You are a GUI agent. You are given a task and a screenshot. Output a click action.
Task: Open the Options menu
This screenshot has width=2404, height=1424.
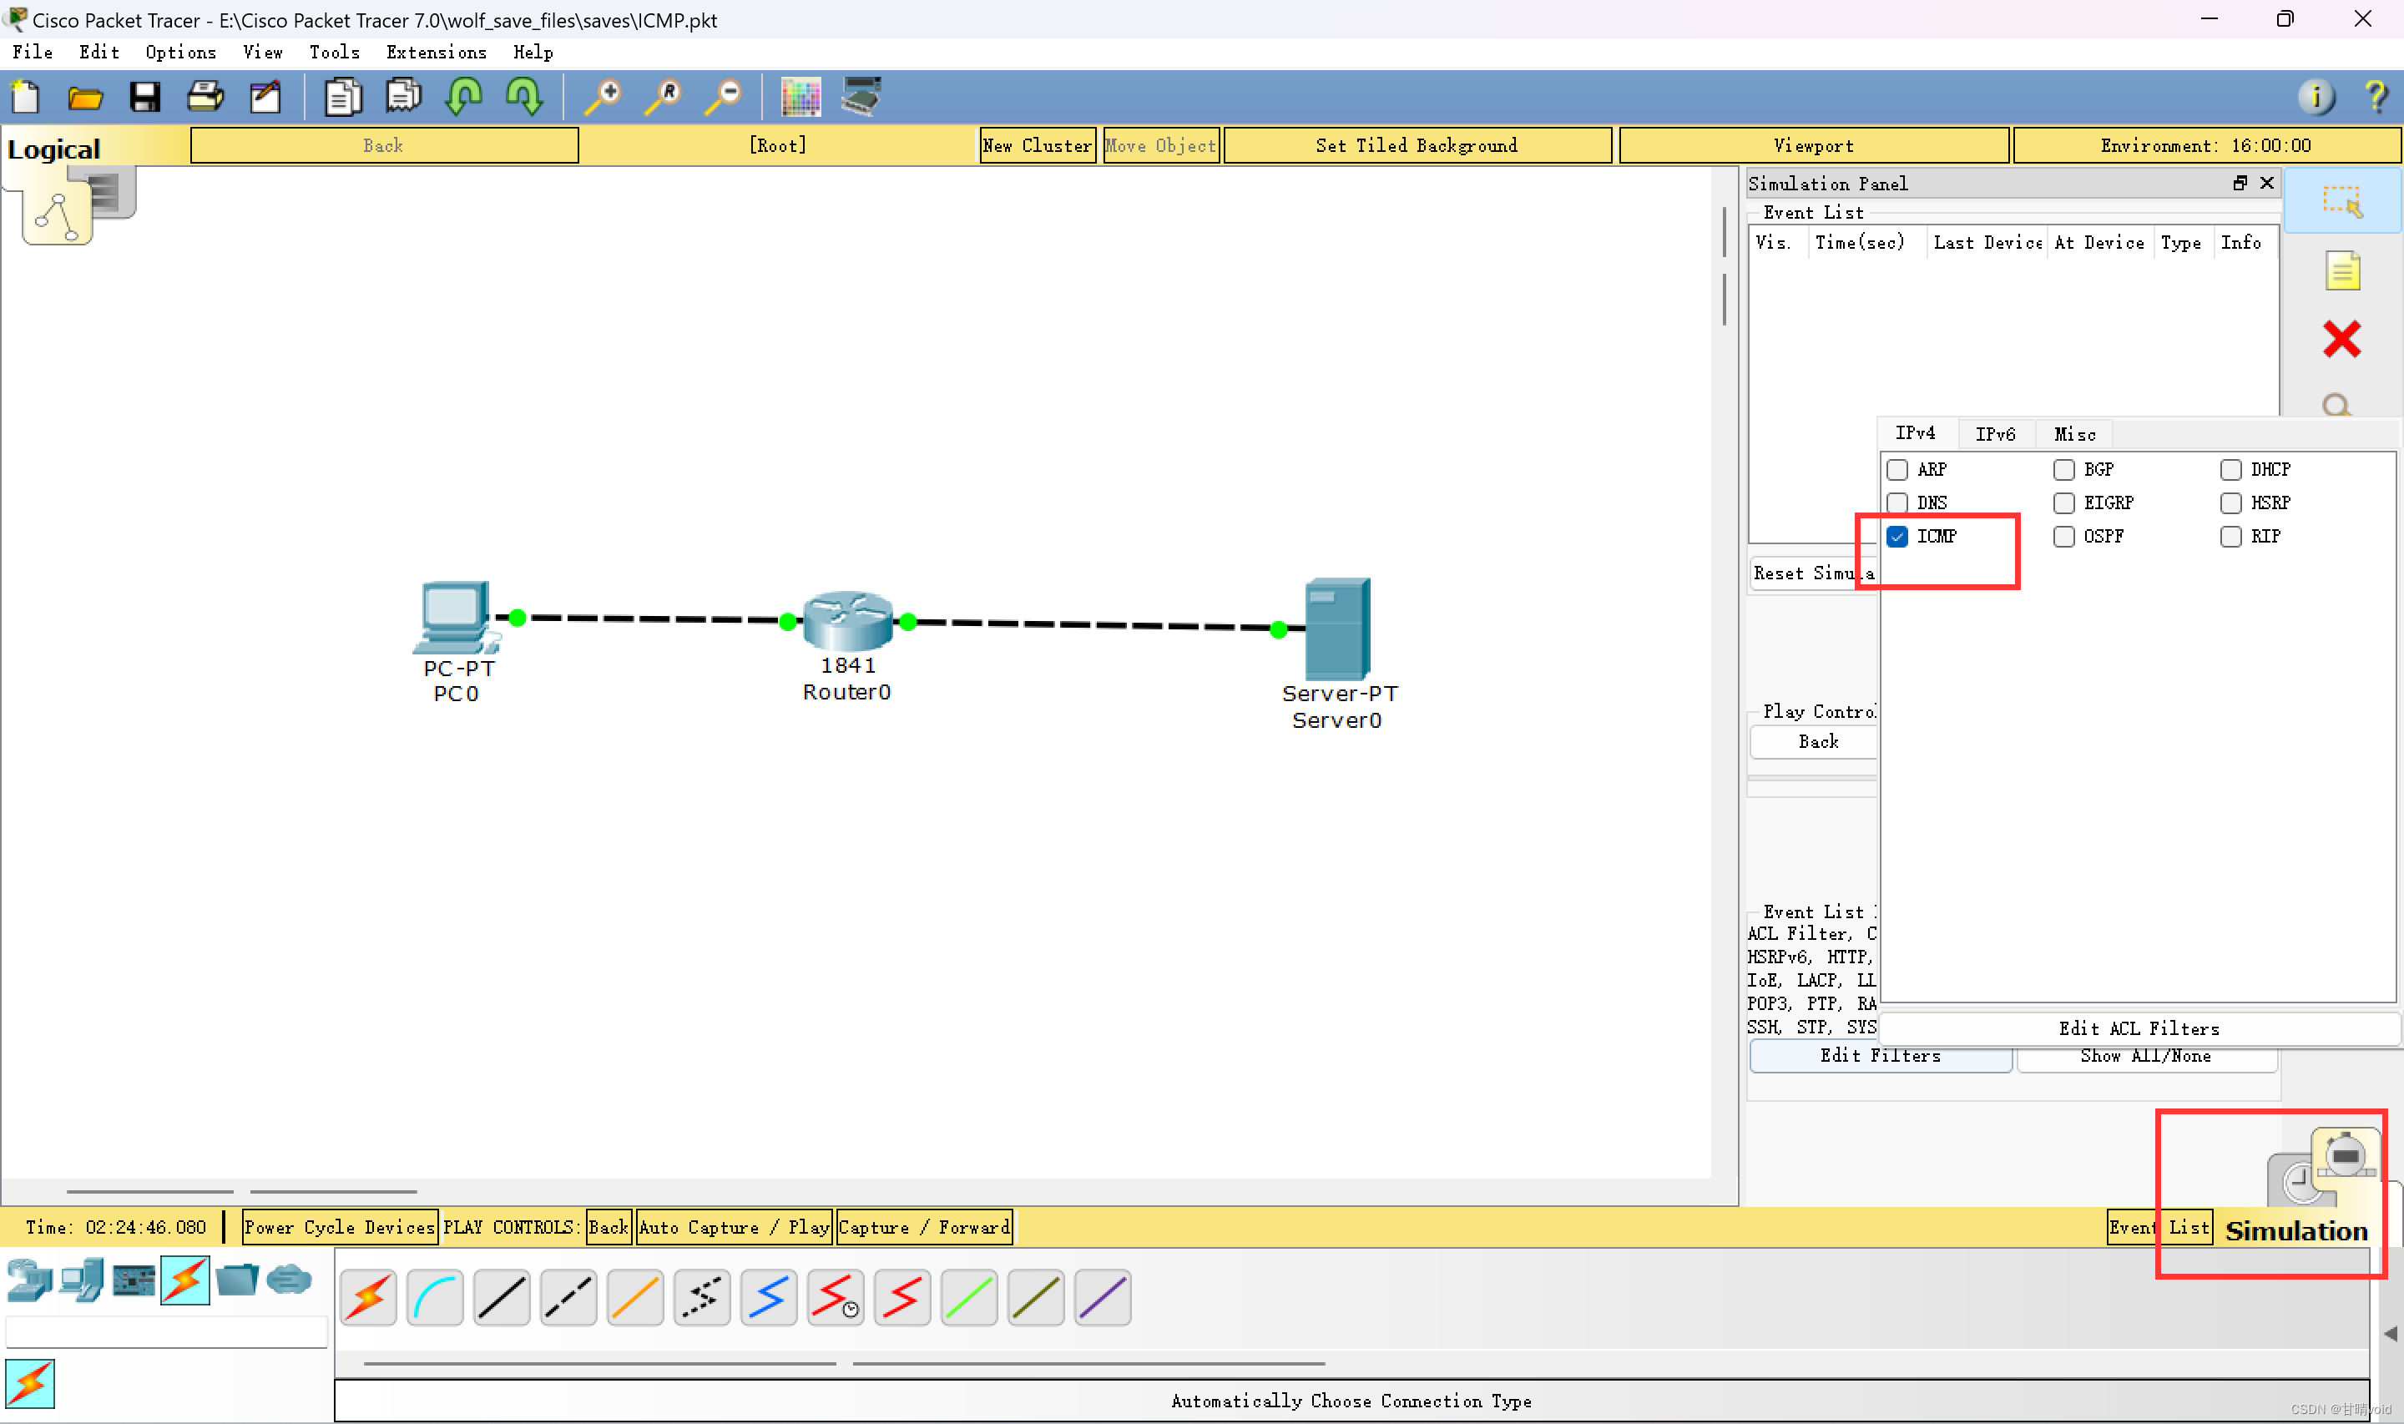coord(180,52)
